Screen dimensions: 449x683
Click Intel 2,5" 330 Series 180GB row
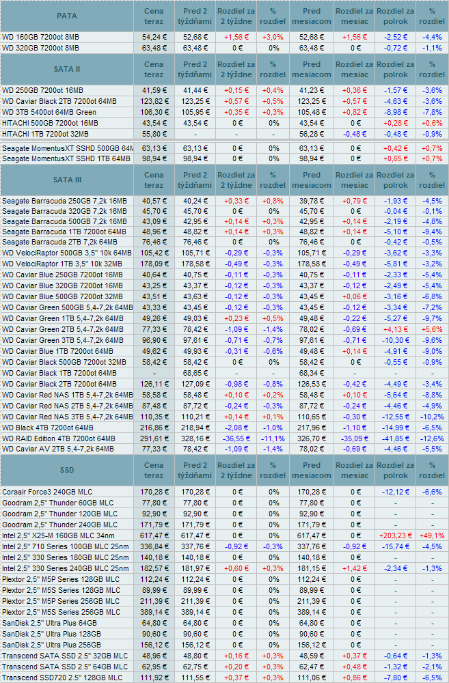click(x=224, y=557)
